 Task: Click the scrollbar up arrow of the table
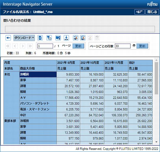tap(156, 60)
